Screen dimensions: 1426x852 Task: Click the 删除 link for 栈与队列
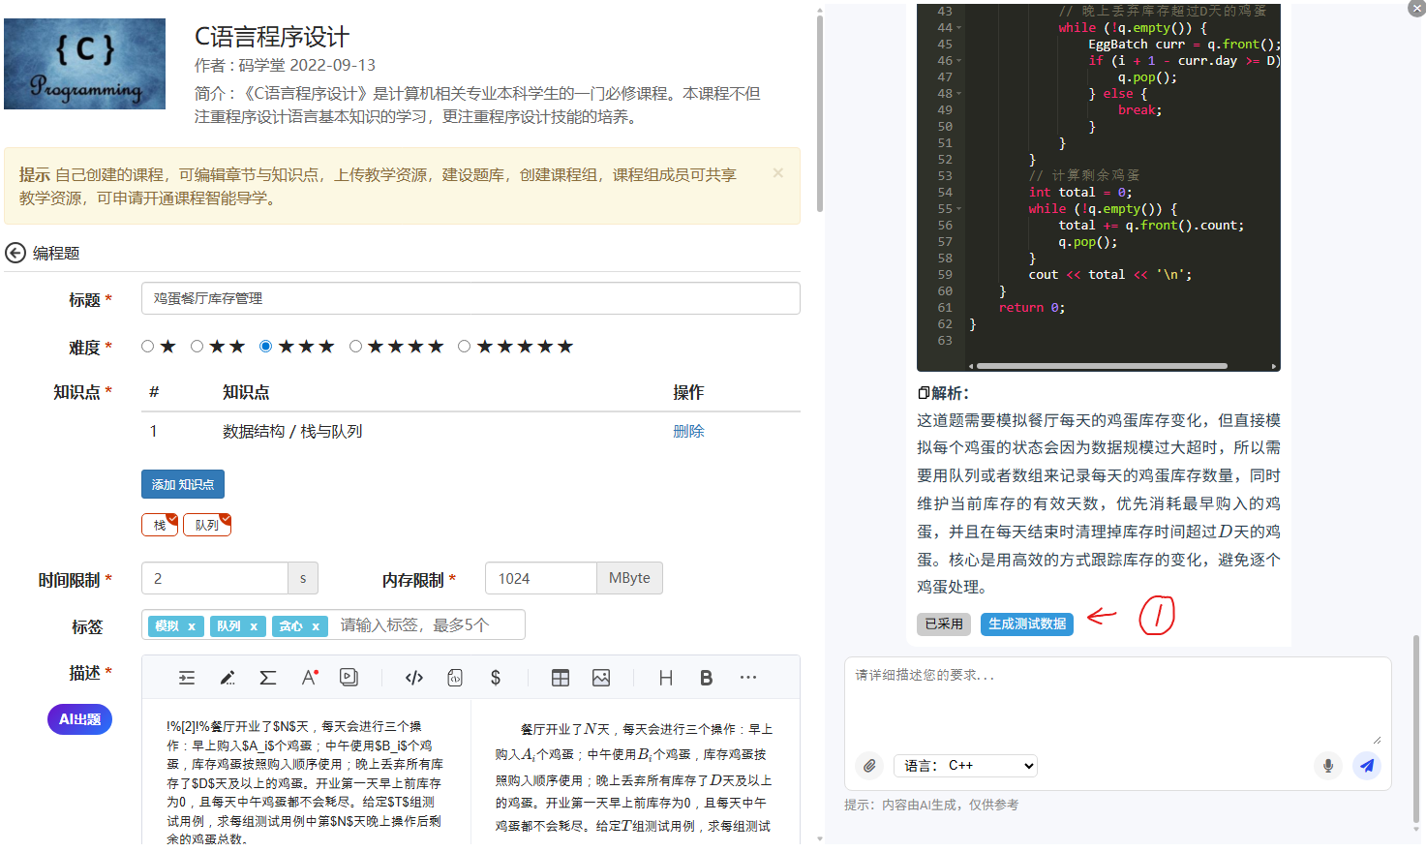tap(688, 432)
